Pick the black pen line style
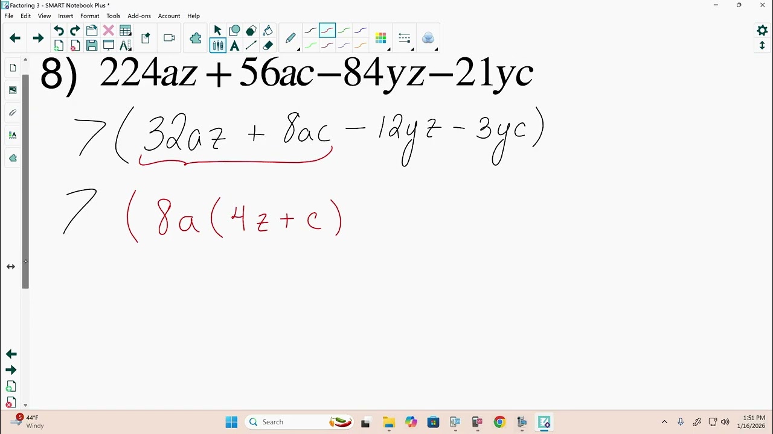 tap(310, 30)
